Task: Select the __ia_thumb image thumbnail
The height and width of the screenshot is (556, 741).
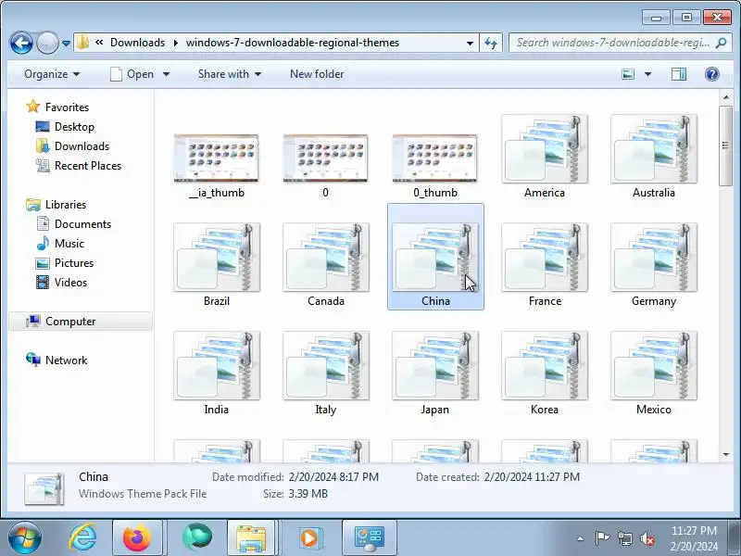Action: tap(217, 166)
